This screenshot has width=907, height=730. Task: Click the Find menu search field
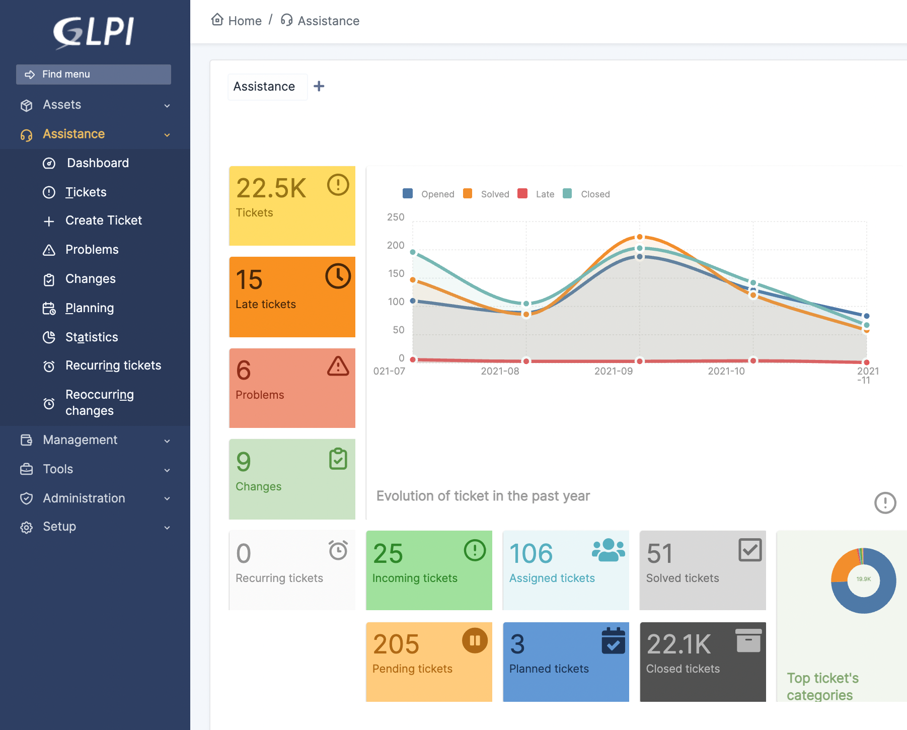click(x=94, y=75)
